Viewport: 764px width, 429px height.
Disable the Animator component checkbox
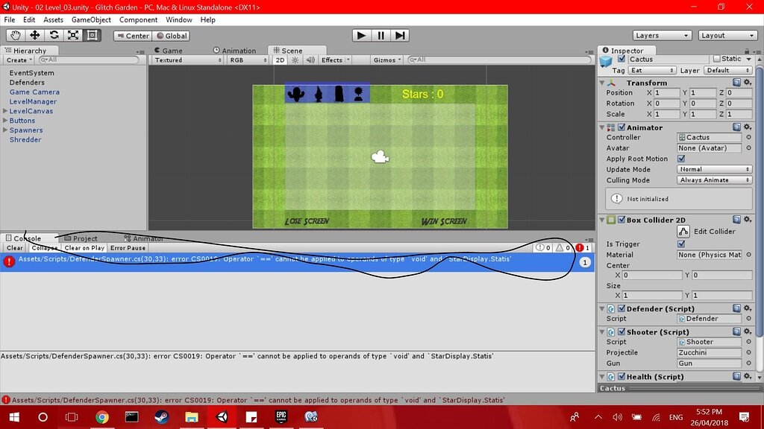621,127
